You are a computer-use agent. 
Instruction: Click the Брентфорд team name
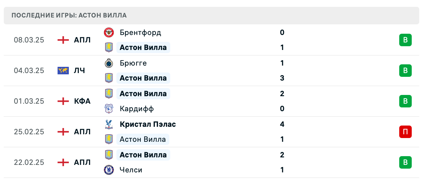click(140, 32)
